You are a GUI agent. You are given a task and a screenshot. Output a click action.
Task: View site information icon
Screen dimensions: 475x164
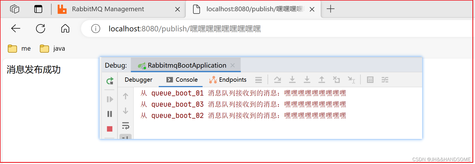click(96, 28)
